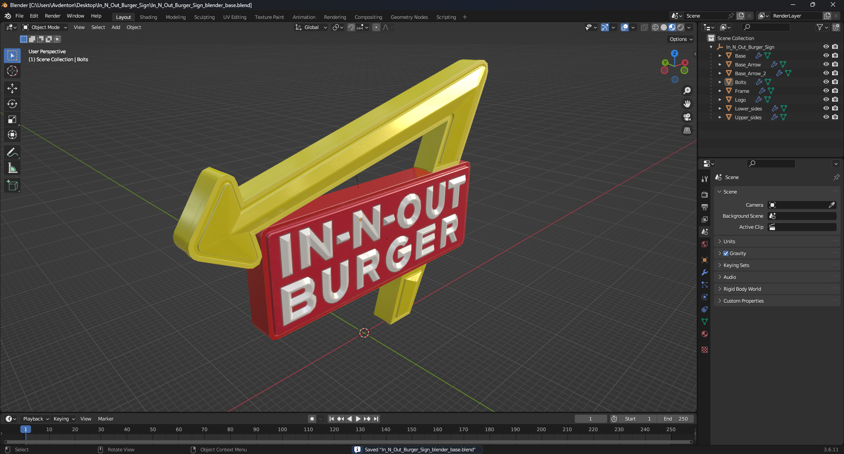Open the Object properties tab
Image resolution: width=844 pixels, height=454 pixels.
pos(705,260)
